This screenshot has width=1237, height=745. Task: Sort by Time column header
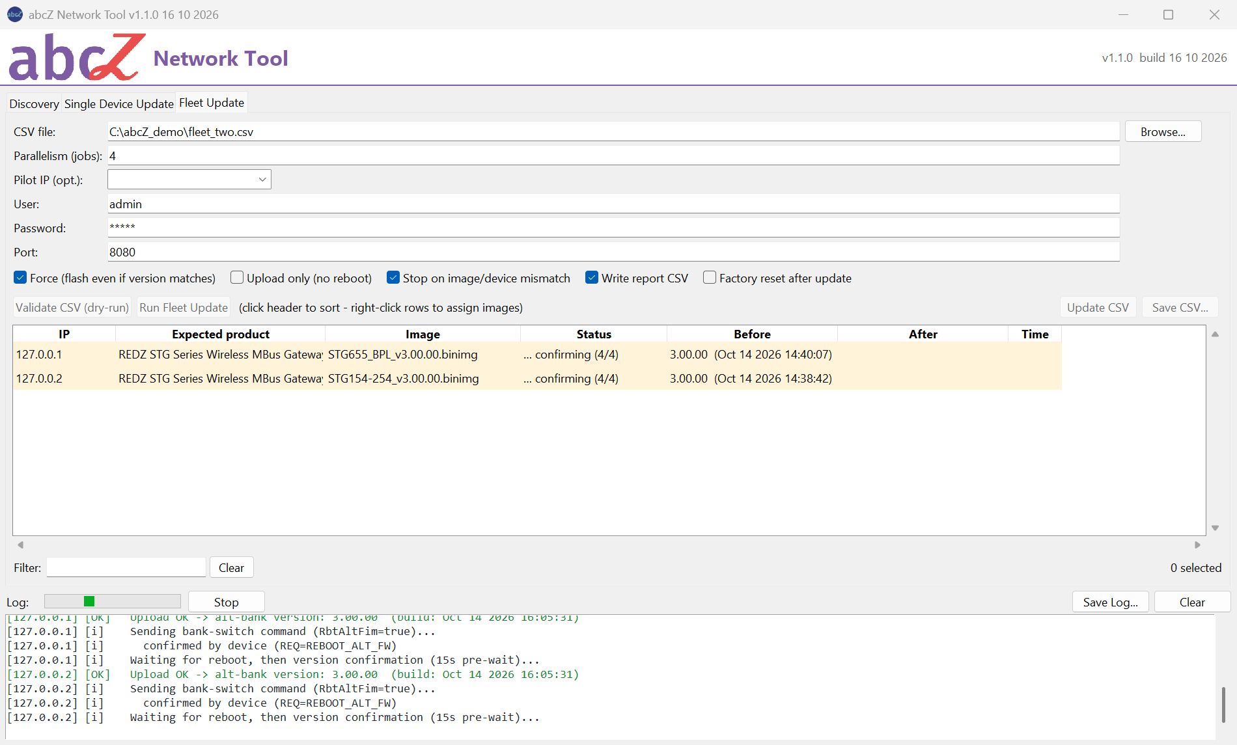1035,334
